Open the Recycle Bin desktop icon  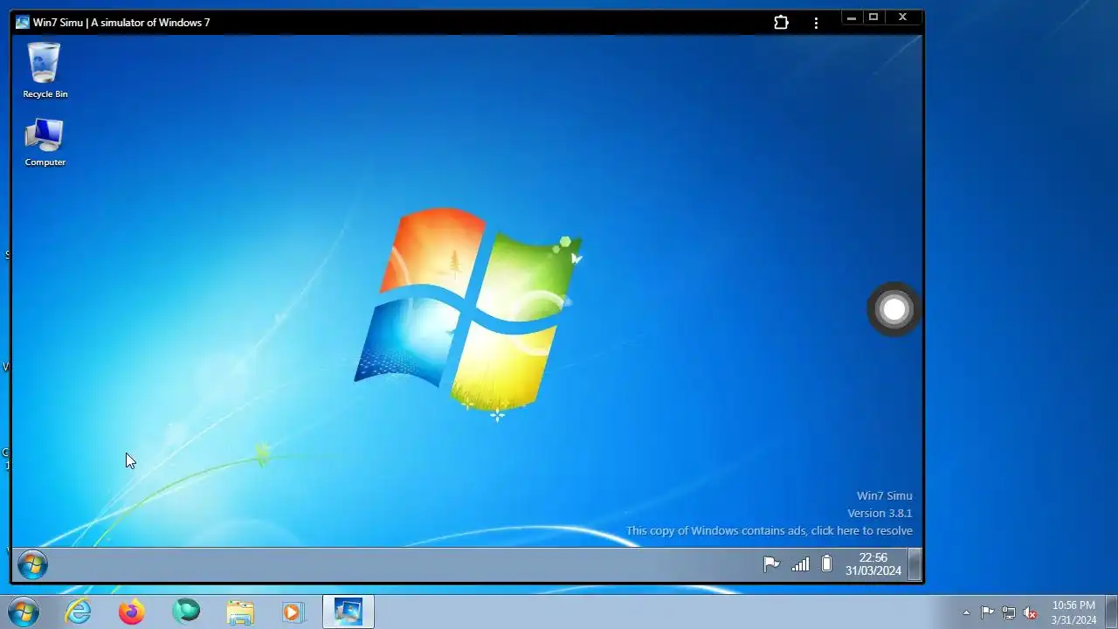45,70
